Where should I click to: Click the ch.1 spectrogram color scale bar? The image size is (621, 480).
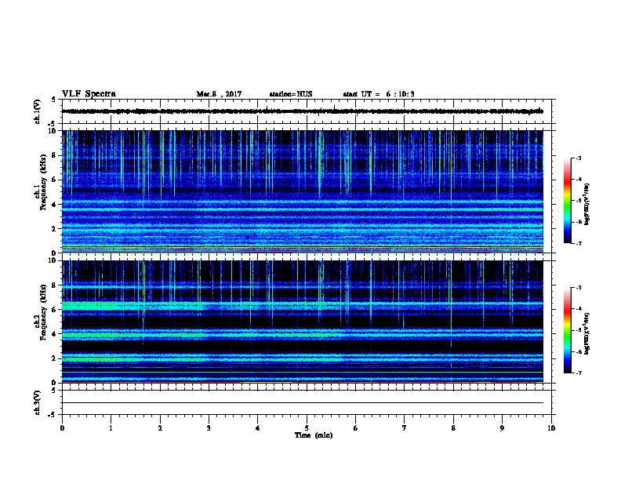pyautogui.click(x=567, y=201)
